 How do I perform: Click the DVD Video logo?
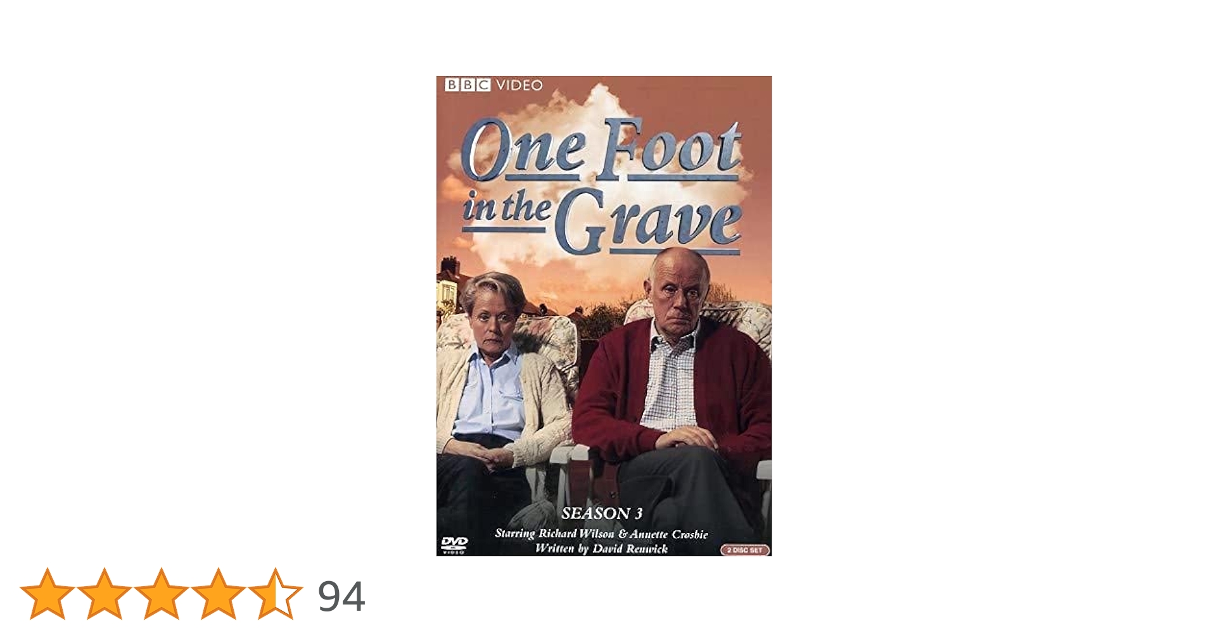point(454,545)
